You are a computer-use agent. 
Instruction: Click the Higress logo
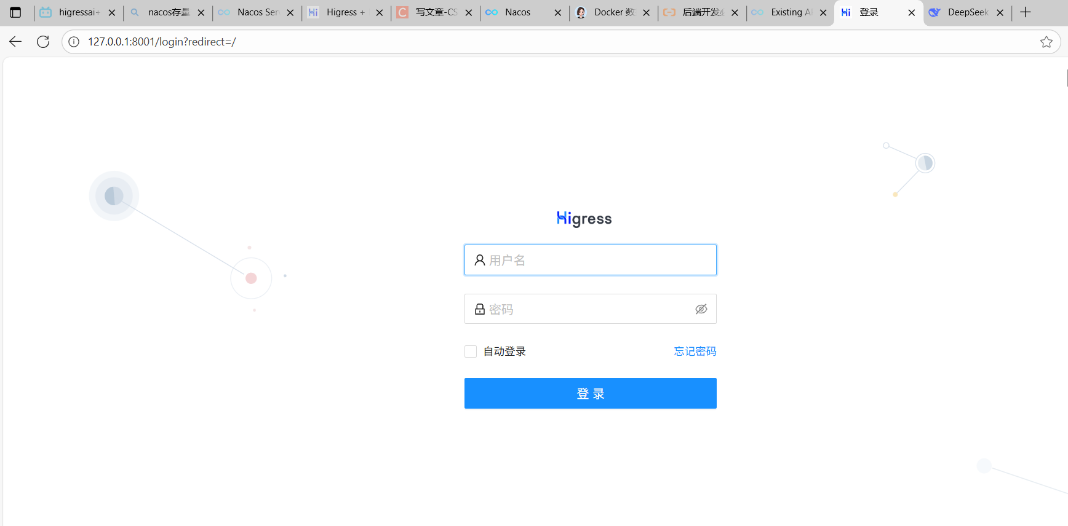click(x=584, y=219)
